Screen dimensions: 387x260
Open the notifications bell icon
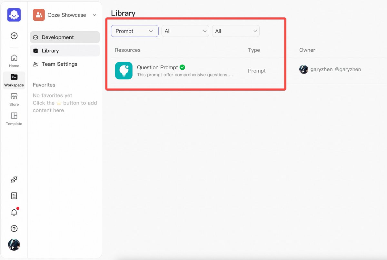14,212
